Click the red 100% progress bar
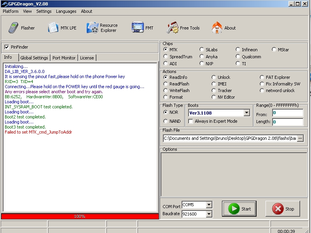The image size is (311, 233). click(x=80, y=216)
